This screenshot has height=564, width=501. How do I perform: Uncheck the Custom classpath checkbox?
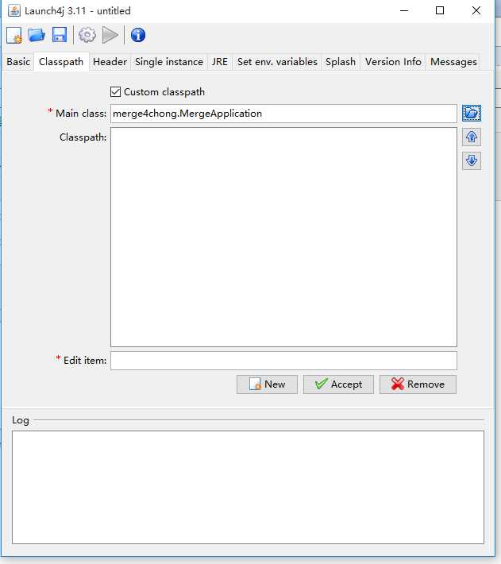point(115,91)
